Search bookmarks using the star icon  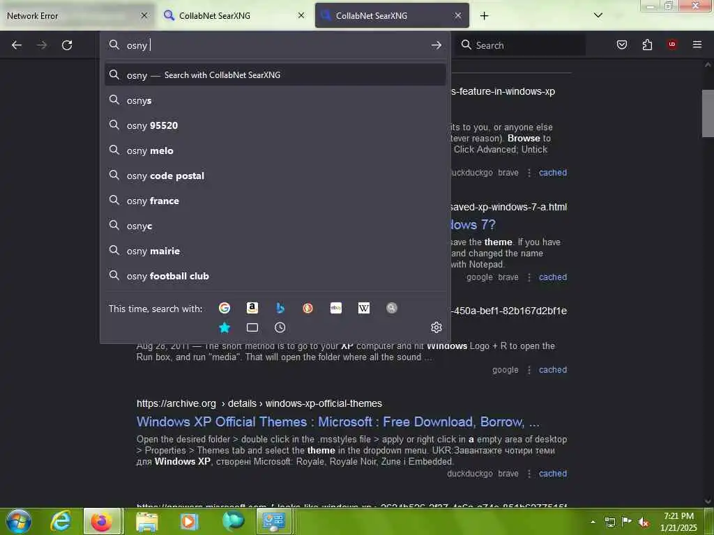click(x=225, y=327)
